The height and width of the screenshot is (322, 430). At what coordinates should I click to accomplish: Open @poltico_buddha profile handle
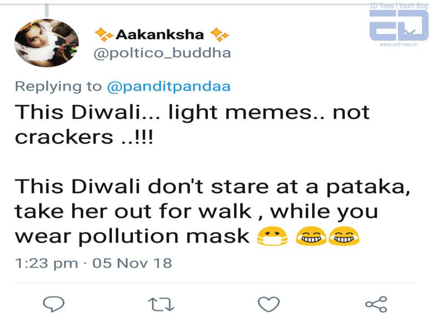tap(161, 52)
